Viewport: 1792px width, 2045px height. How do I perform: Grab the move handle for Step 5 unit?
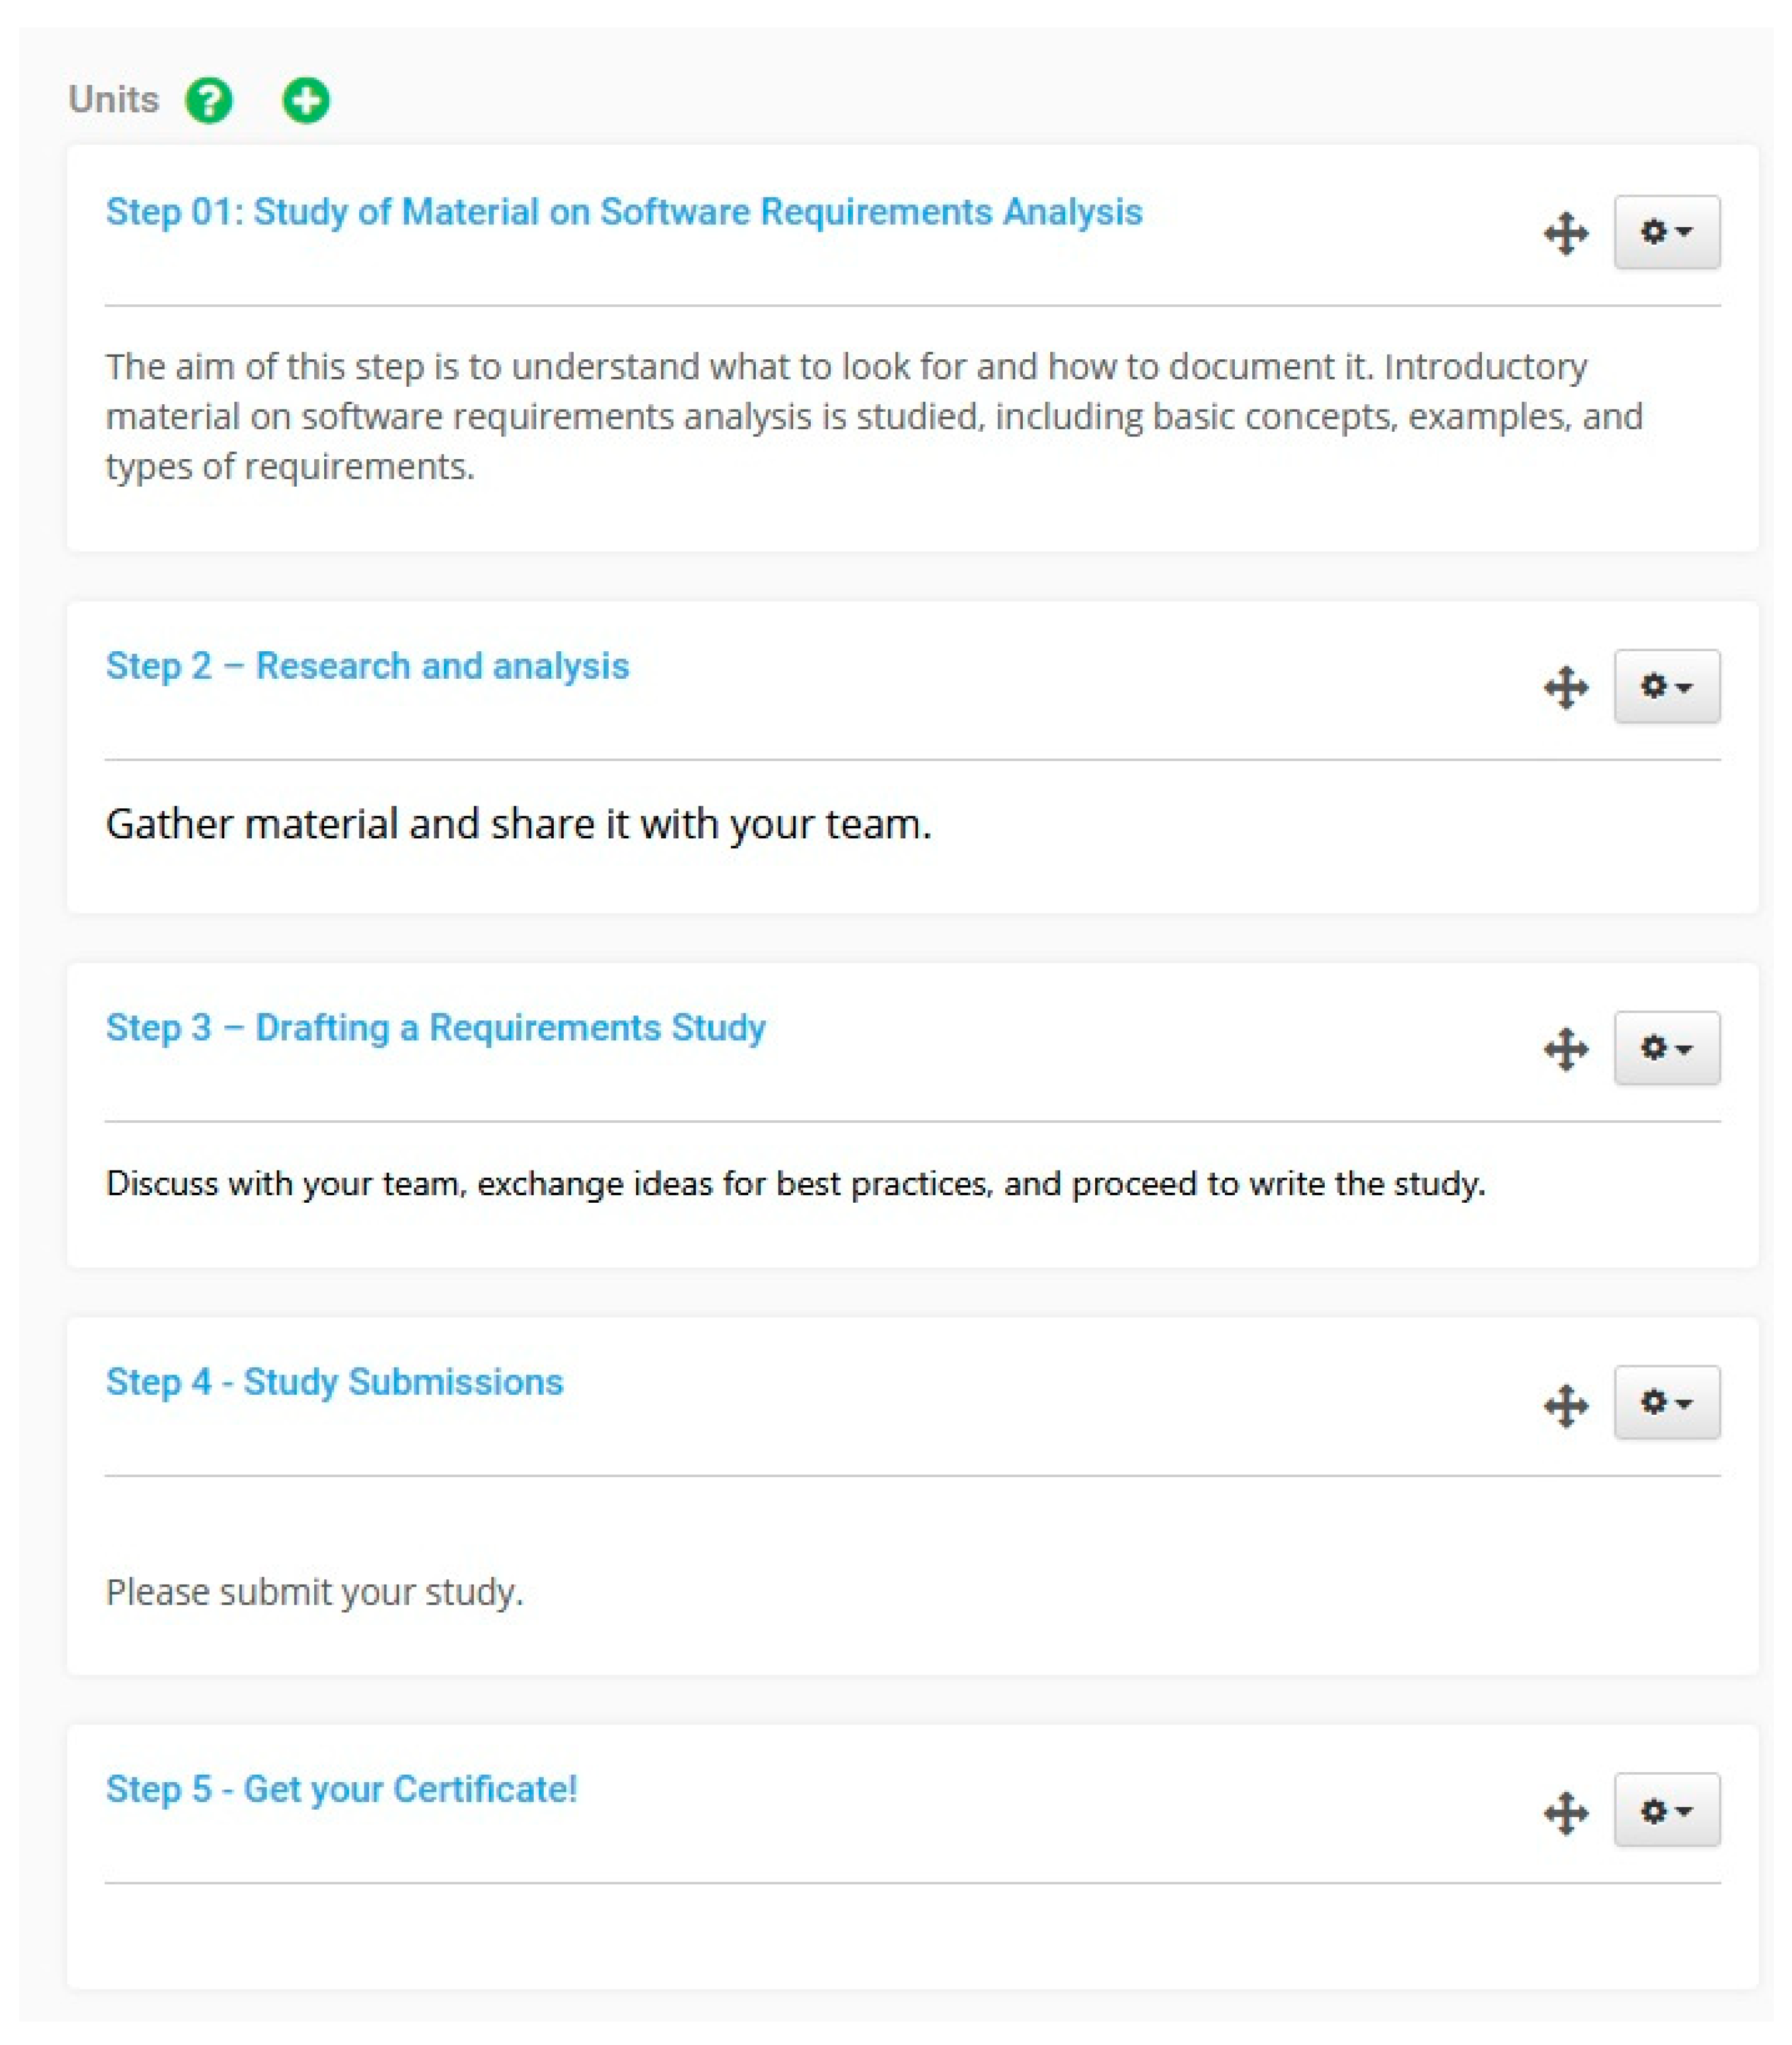click(x=1566, y=1812)
